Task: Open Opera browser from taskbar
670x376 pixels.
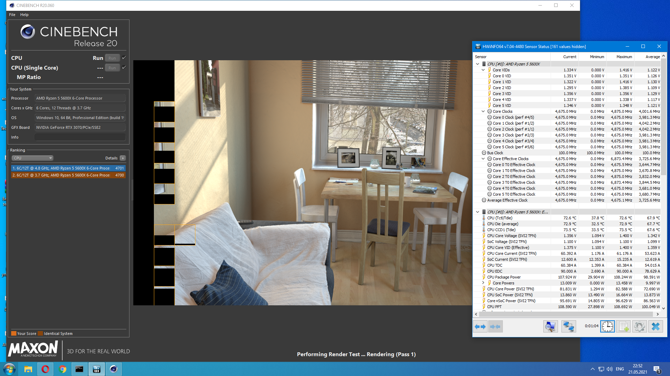Action: [45, 369]
